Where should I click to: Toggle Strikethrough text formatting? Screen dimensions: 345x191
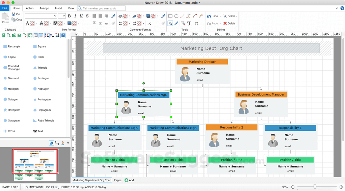coord(87,16)
